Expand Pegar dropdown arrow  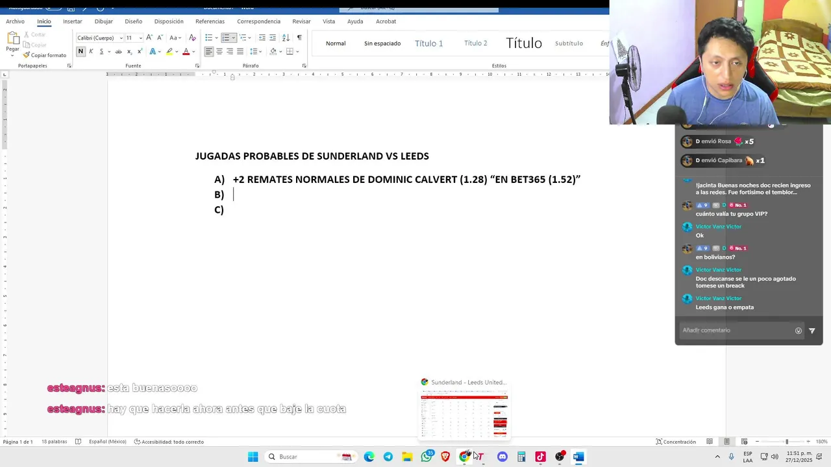click(x=12, y=56)
